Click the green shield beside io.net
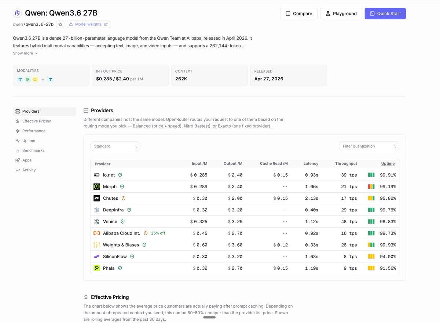This screenshot has width=440, height=323. coord(120,175)
